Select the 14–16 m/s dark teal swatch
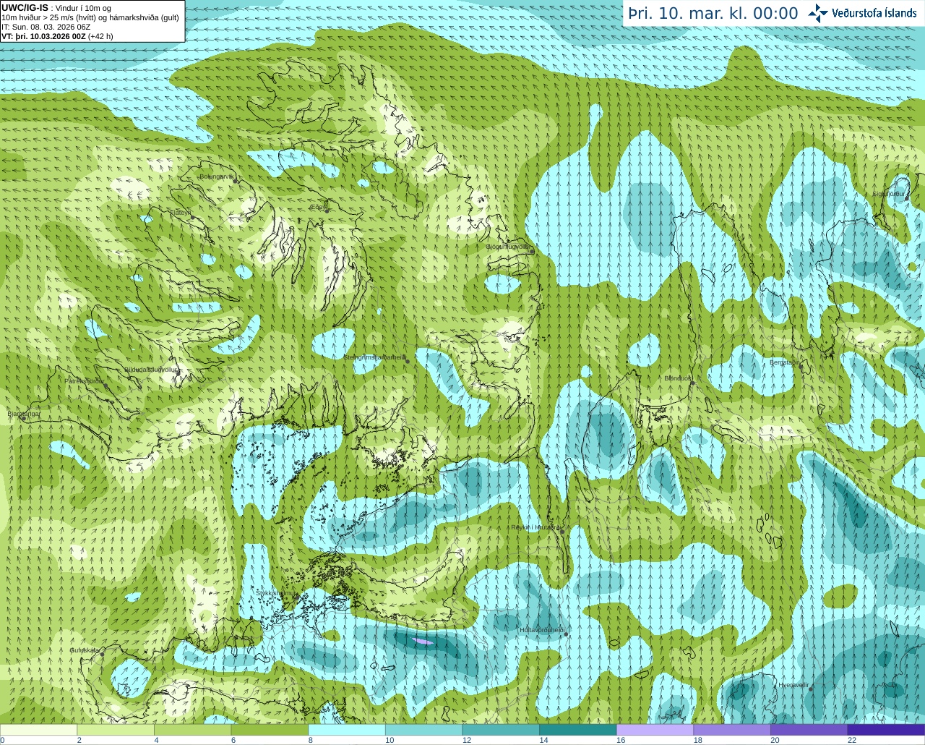925x745 pixels. click(x=578, y=730)
